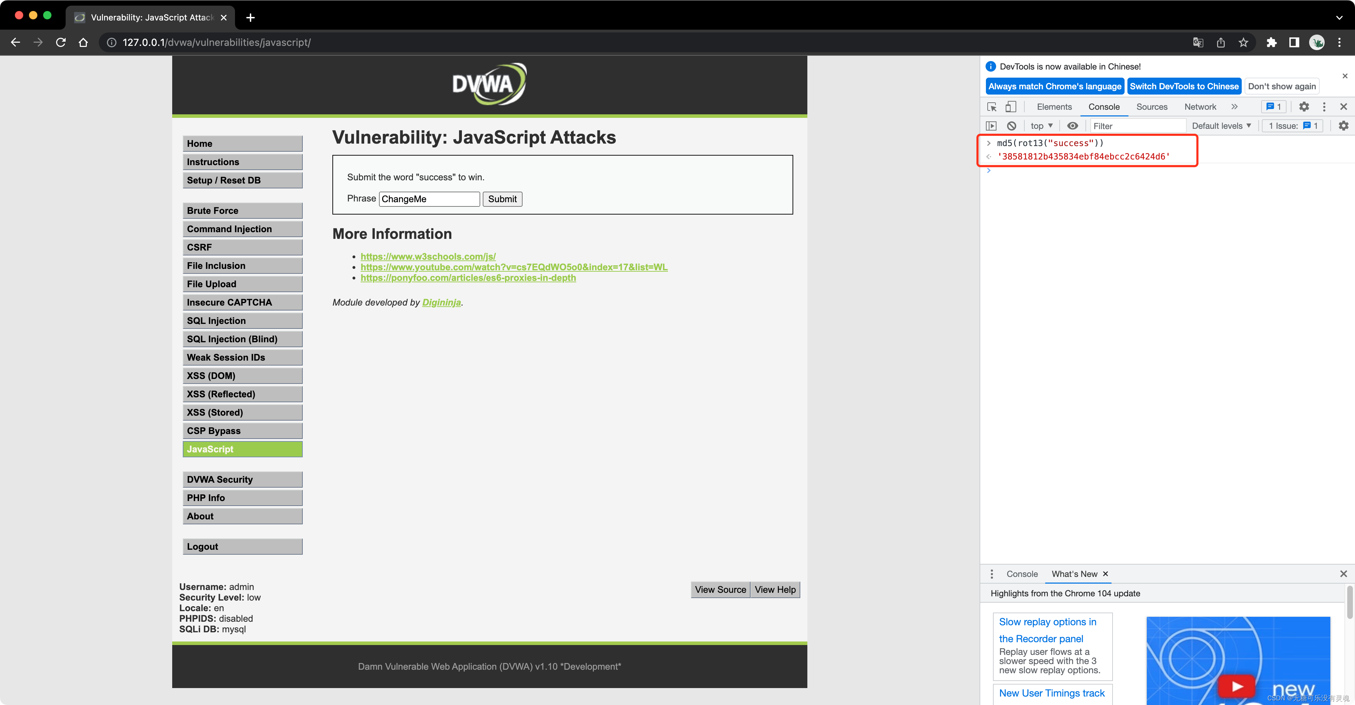
Task: Click the Submit button on phrase form
Action: coord(502,198)
